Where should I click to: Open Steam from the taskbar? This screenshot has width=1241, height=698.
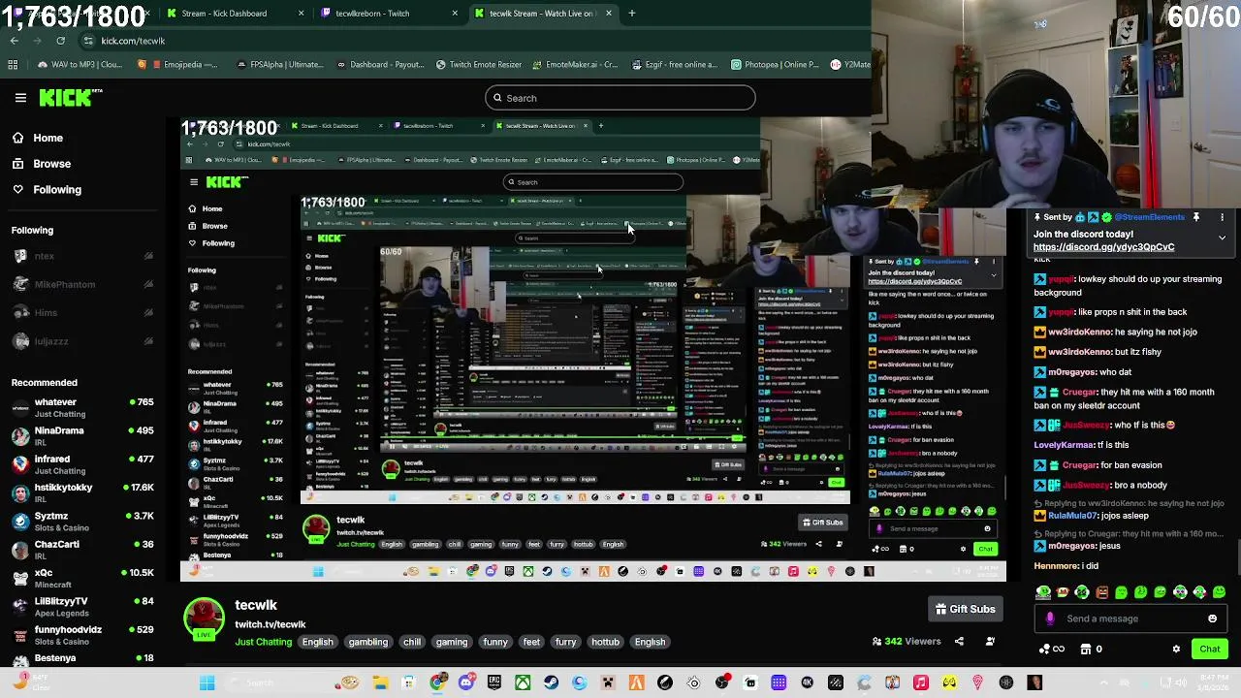tap(551, 683)
